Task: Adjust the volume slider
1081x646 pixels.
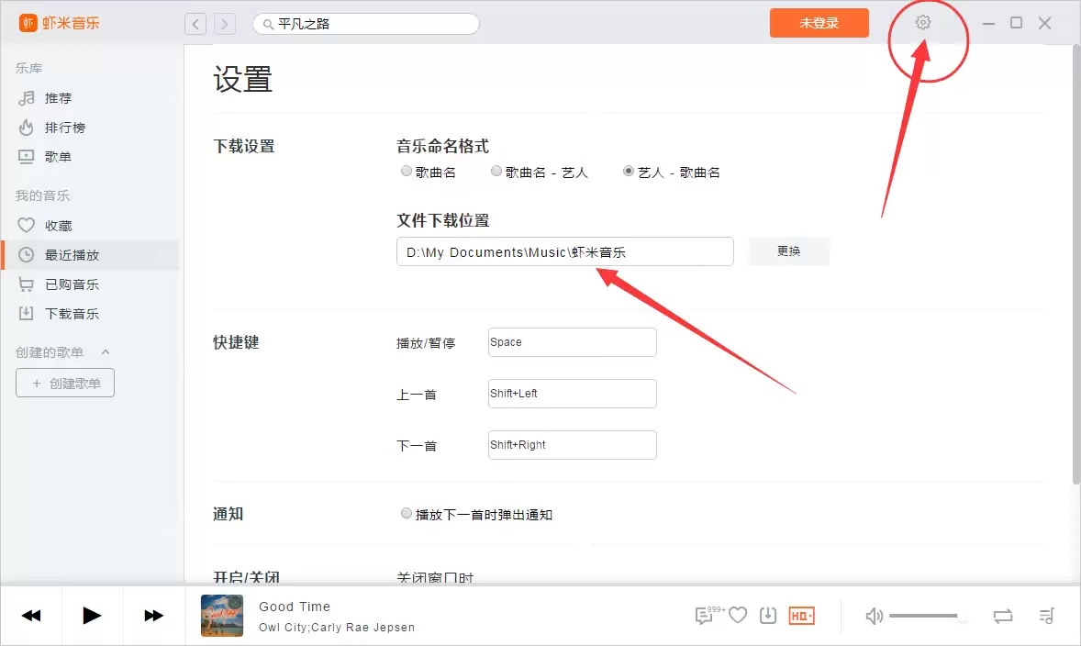Action: click(x=925, y=615)
